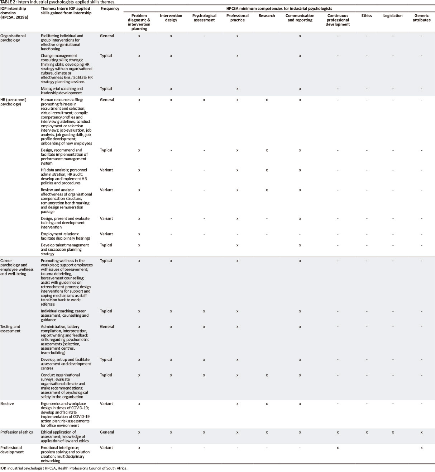Screen dimensions: 435x472
Task: Click the 'Psychological assessment' column header
Action: pos(204,18)
